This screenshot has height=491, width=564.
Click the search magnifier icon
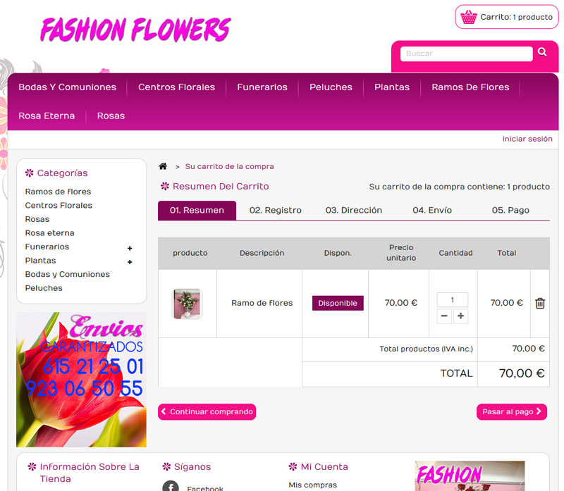(x=542, y=52)
